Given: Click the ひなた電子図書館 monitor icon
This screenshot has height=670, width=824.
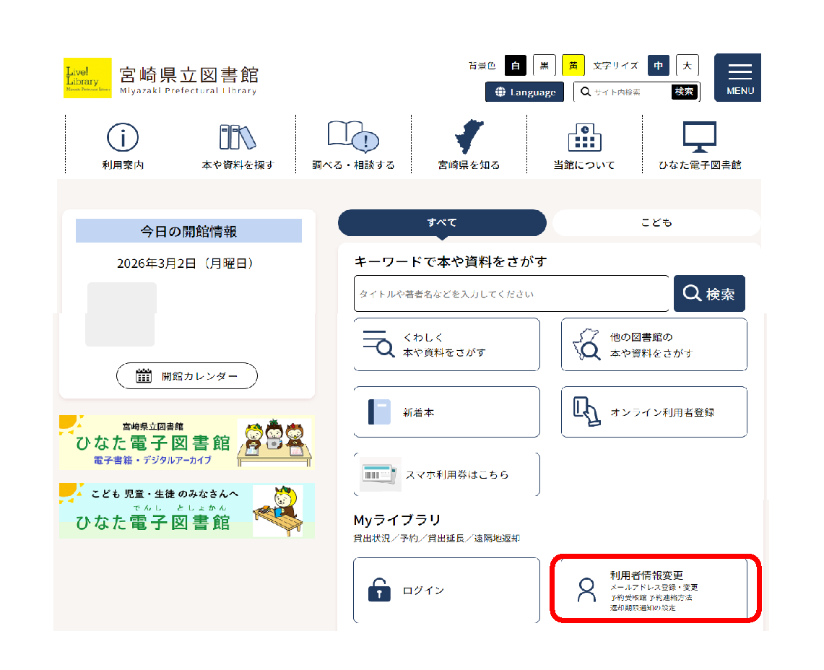Looking at the screenshot, I should (699, 136).
